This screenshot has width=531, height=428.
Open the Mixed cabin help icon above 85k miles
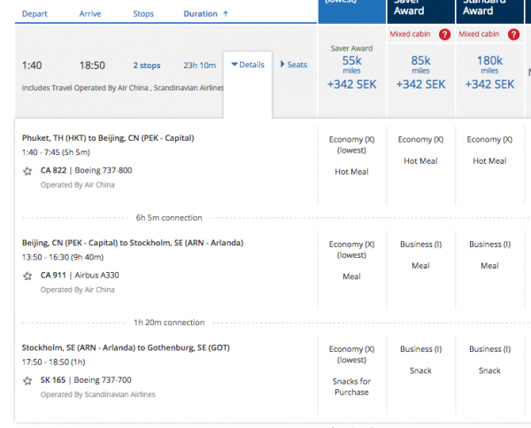(x=445, y=34)
